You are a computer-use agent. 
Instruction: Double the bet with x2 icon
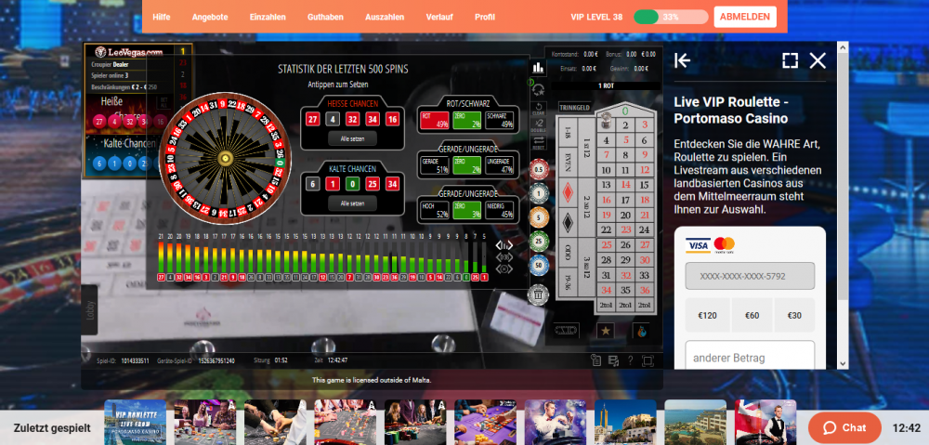539,124
